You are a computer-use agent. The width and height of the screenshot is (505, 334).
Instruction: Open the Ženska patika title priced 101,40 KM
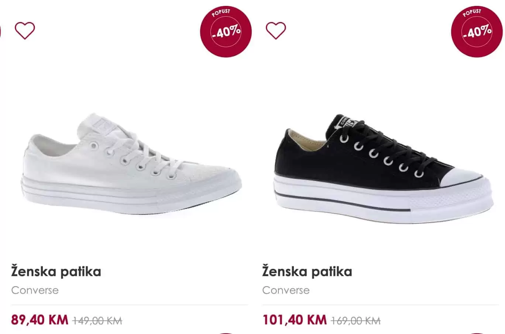307,272
